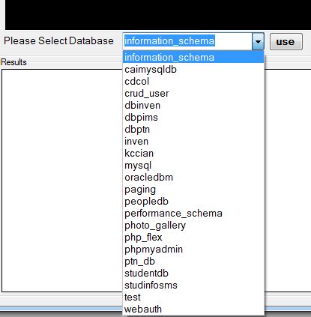Screen dimensions: 311x317
Task: Select 'dbpims' database
Action: point(193,118)
